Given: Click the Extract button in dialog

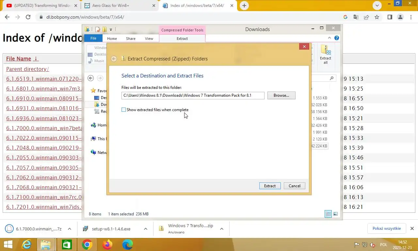Looking at the screenshot, I should [270, 186].
